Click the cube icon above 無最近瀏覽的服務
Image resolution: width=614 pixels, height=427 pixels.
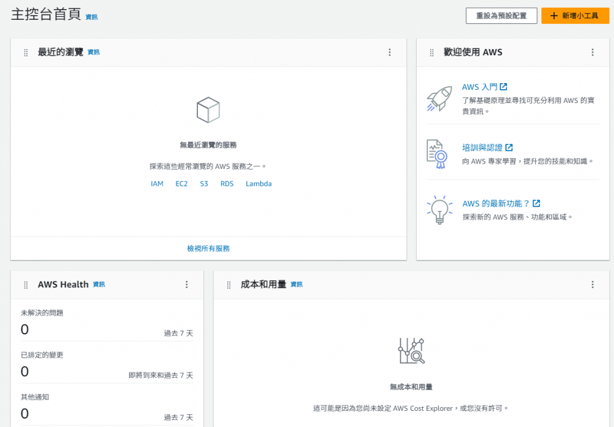tap(208, 110)
